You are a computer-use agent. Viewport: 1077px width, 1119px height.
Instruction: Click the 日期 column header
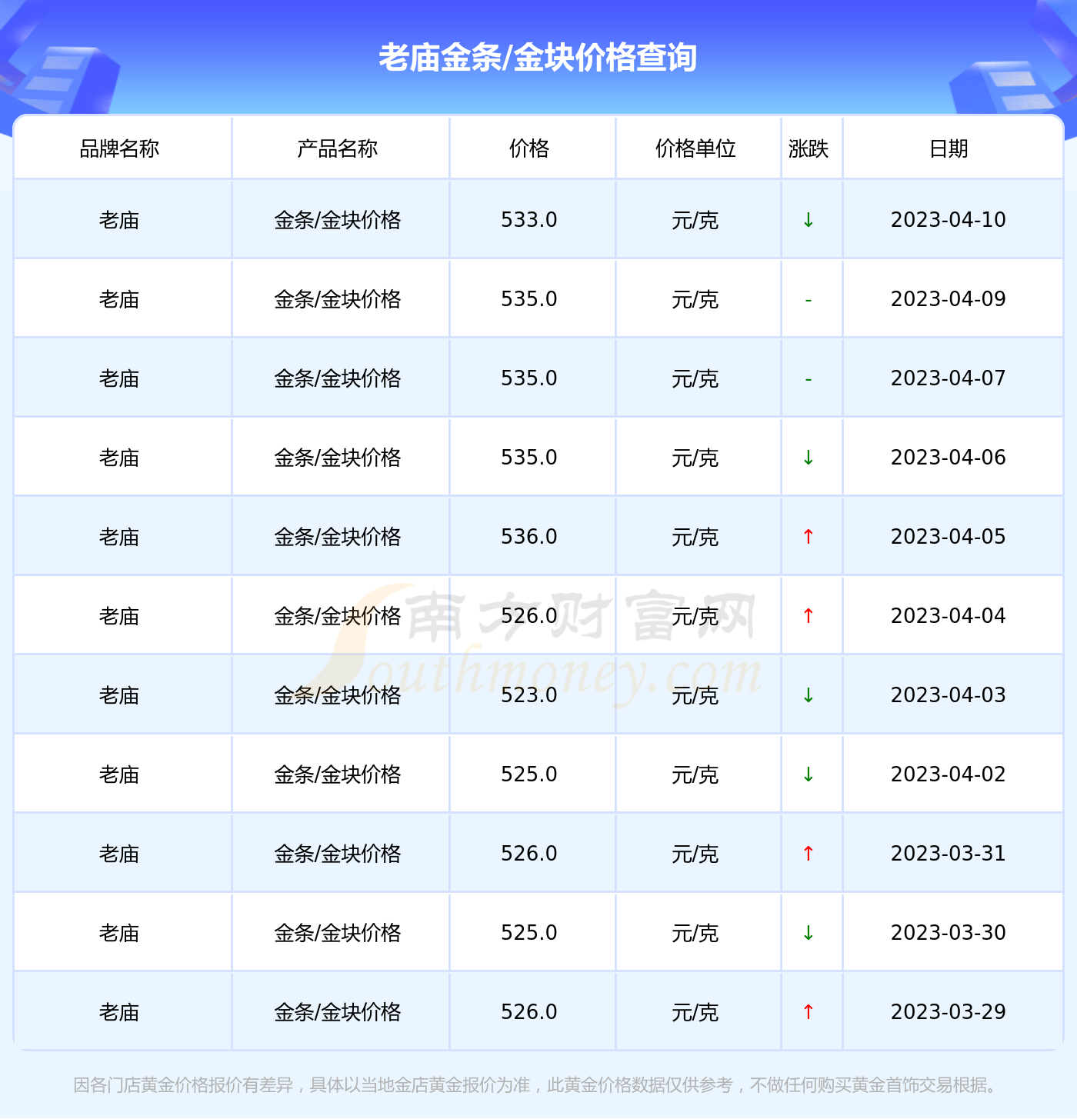pos(949,148)
